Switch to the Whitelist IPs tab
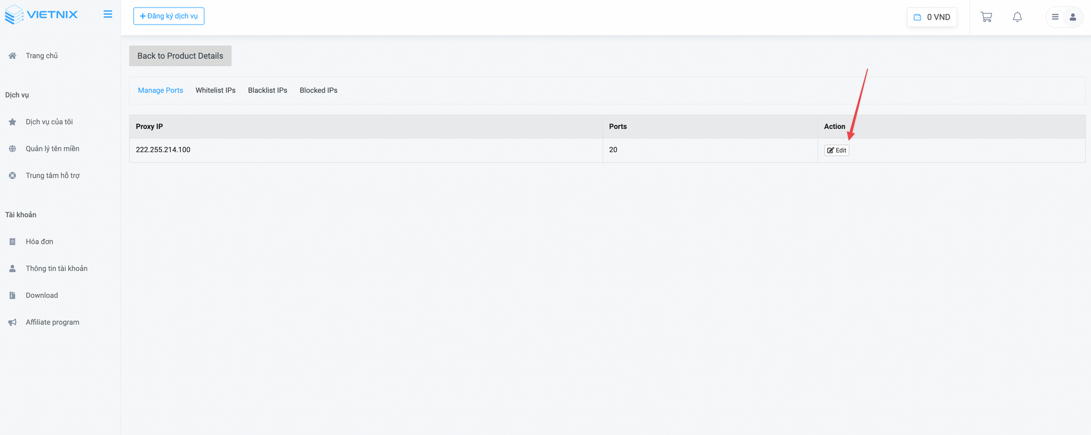This screenshot has height=435, width=1091. point(215,90)
